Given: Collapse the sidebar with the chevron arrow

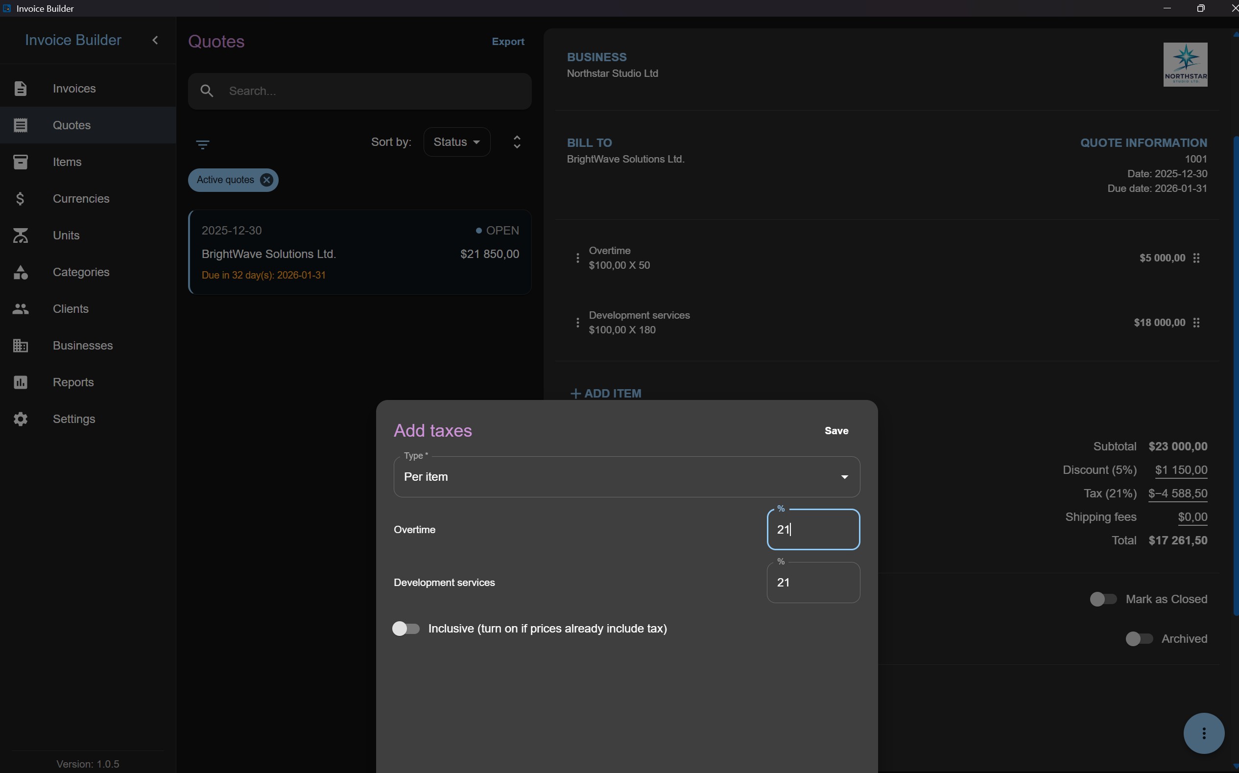Looking at the screenshot, I should [x=155, y=40].
